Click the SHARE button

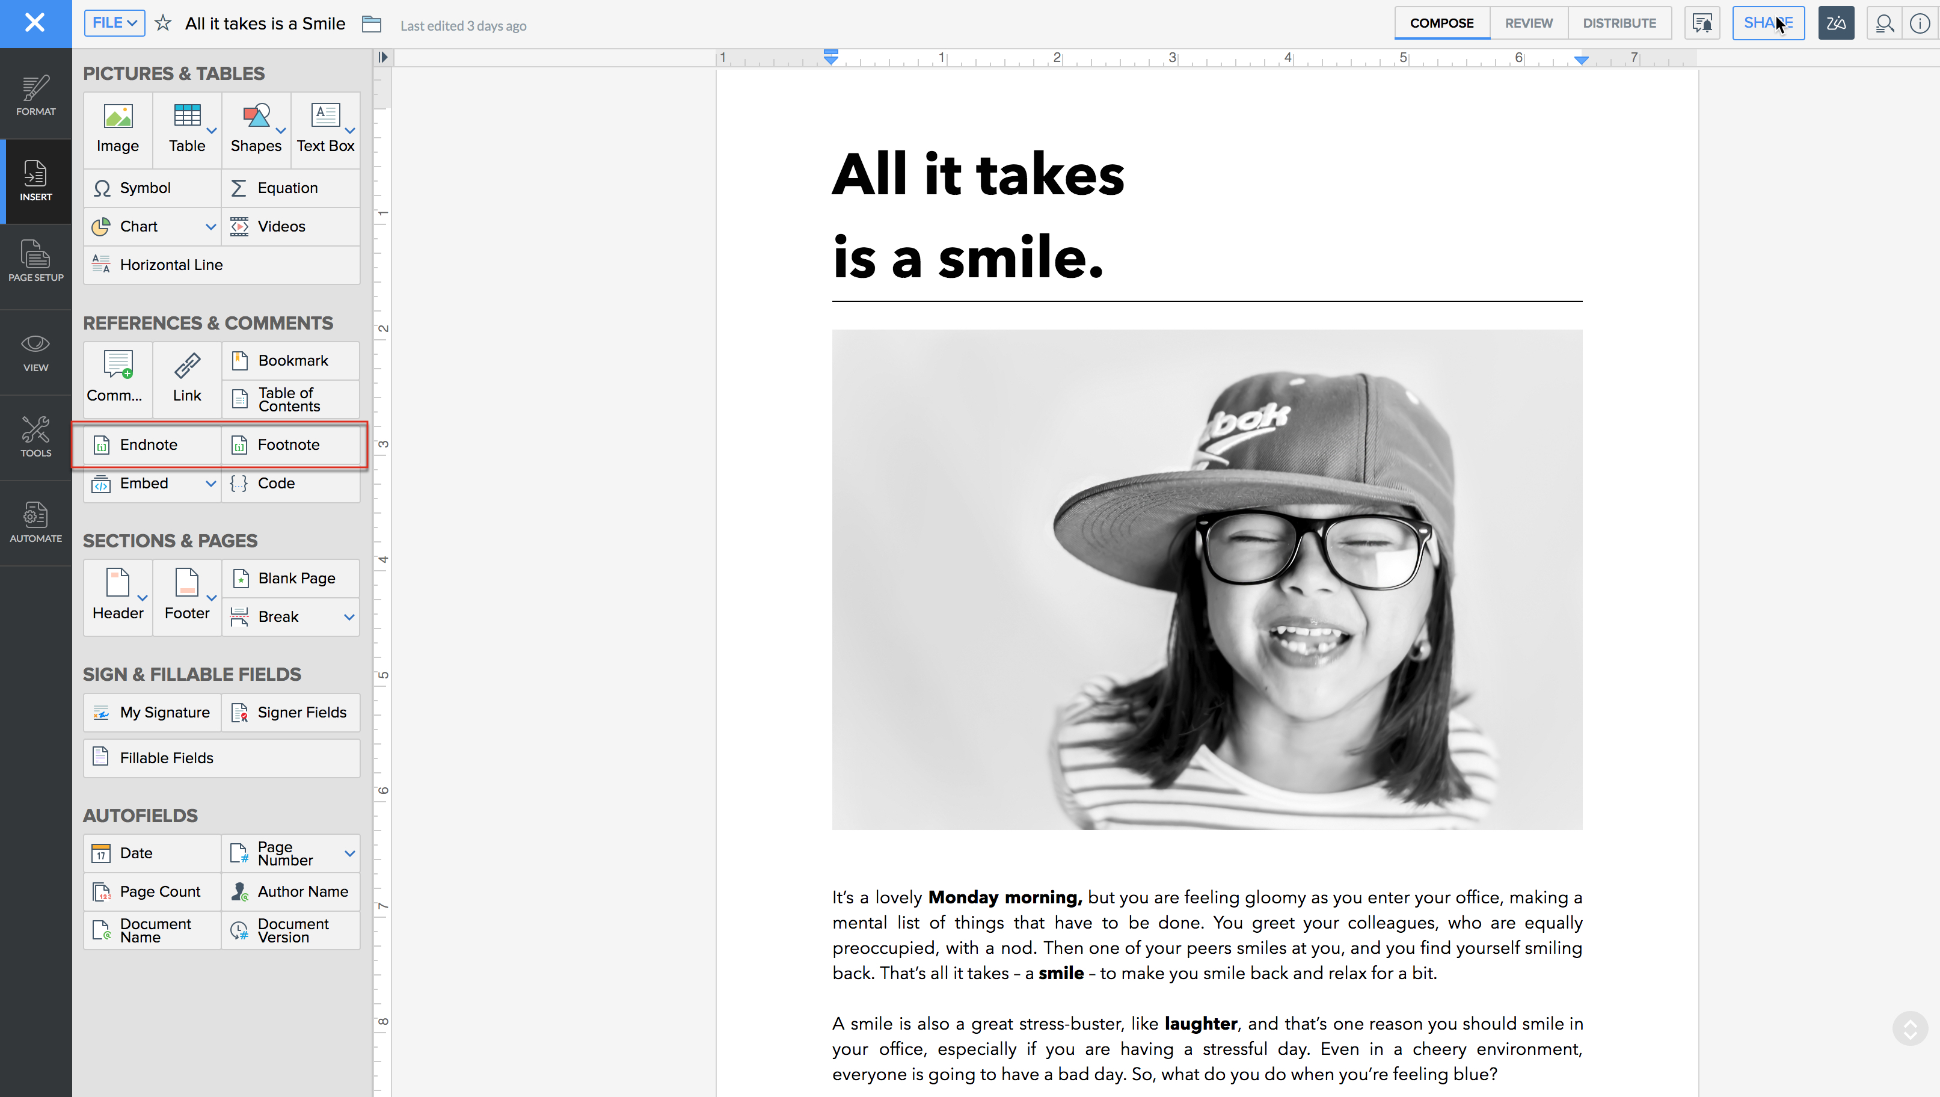(x=1767, y=23)
